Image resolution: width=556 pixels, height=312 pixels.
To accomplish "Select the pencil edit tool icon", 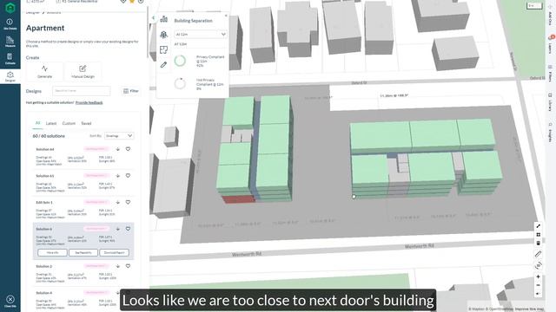I will tap(163, 65).
